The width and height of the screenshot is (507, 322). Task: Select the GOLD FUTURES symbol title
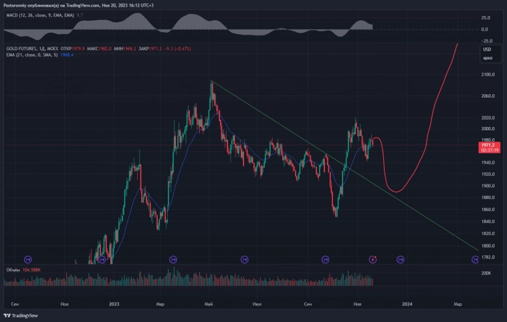tap(23, 49)
